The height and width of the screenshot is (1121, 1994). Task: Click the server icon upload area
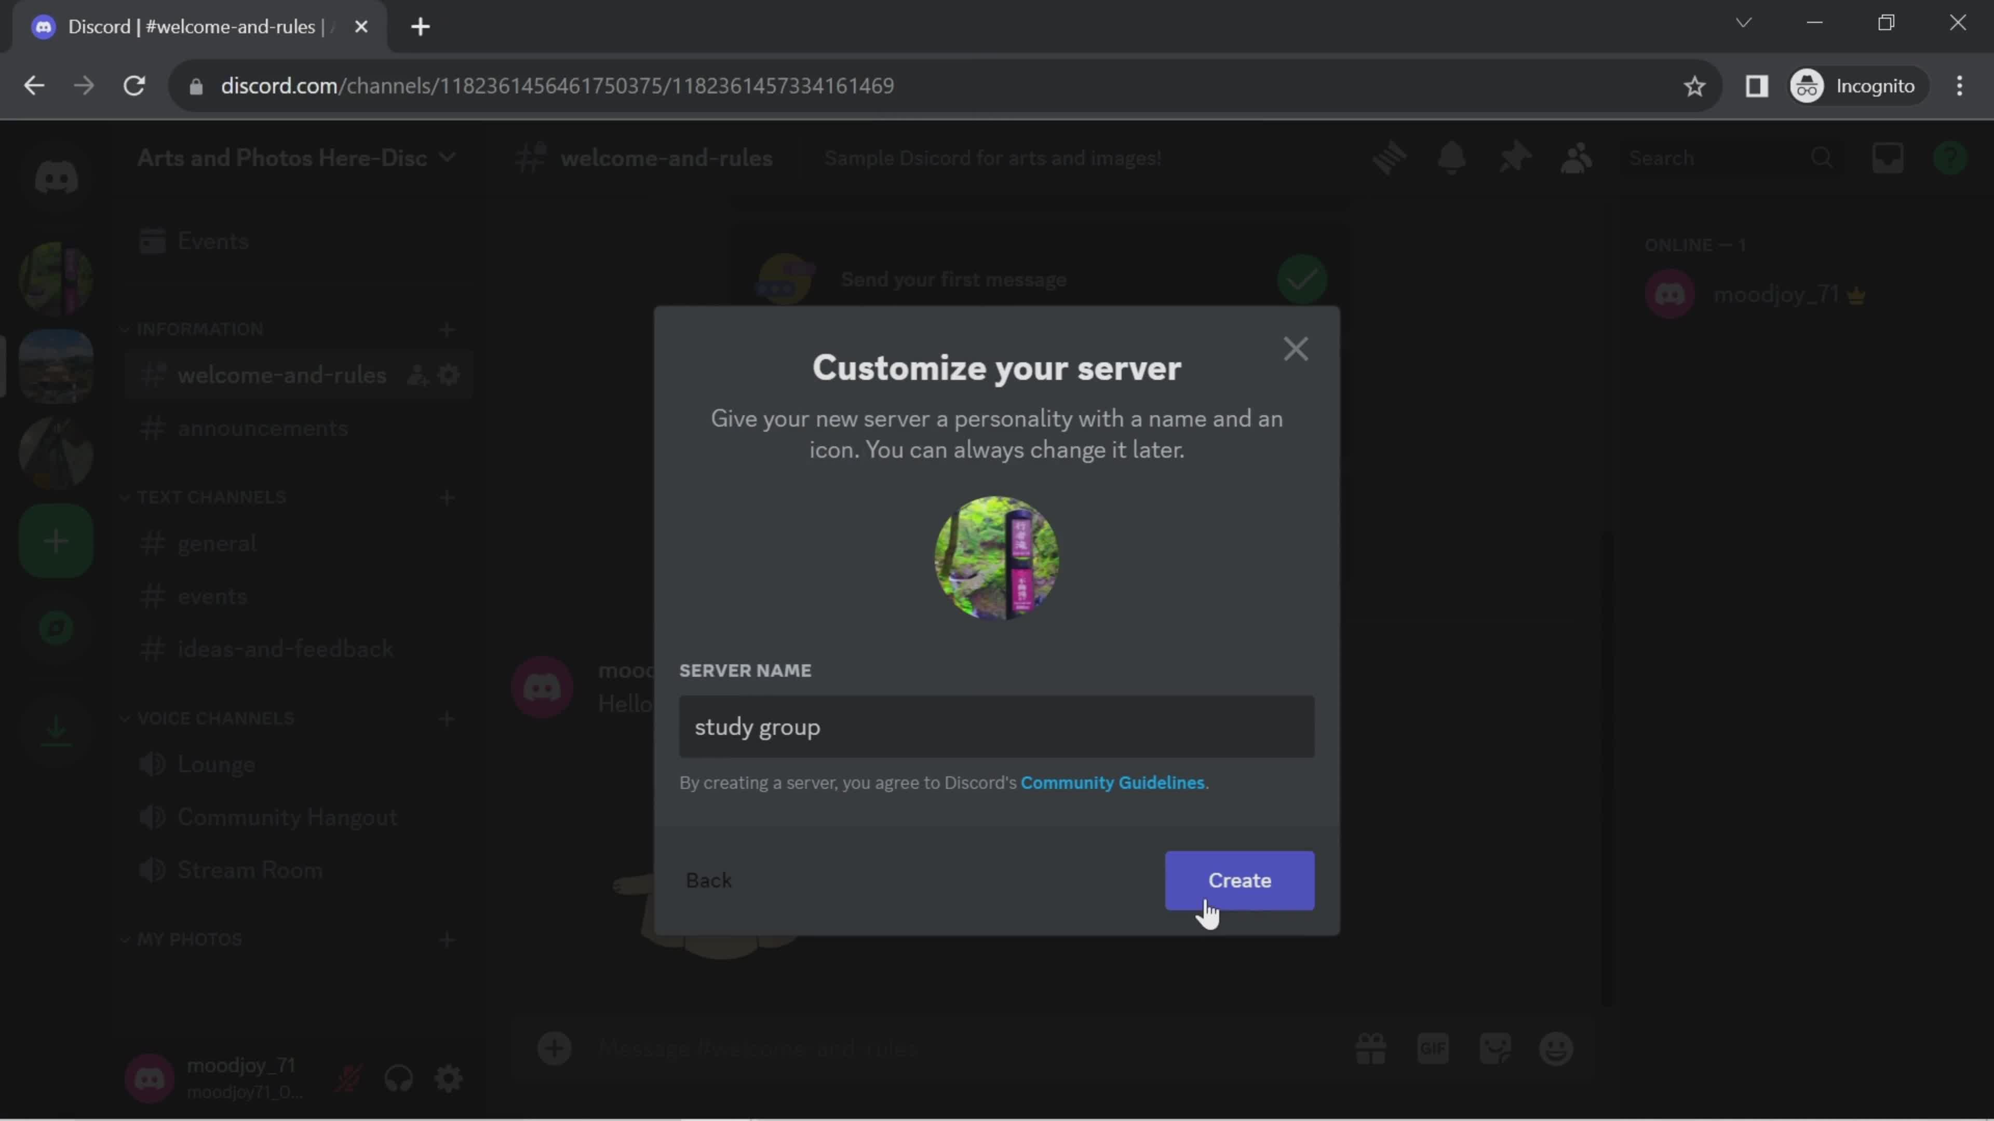pyautogui.click(x=997, y=558)
